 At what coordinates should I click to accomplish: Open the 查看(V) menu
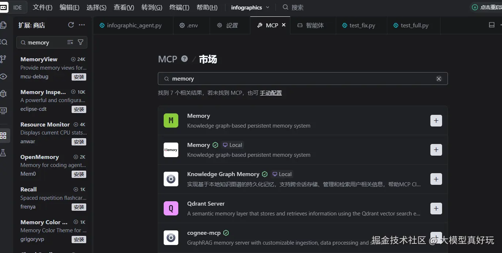click(x=124, y=7)
